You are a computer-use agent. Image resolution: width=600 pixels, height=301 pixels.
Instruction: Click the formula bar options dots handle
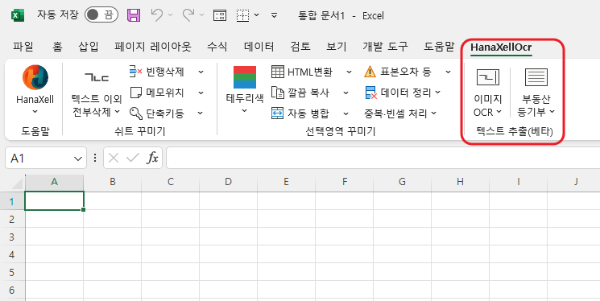[x=95, y=158]
